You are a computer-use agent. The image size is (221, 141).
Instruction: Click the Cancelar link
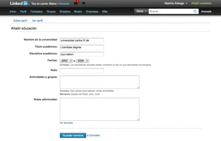pos(94,135)
